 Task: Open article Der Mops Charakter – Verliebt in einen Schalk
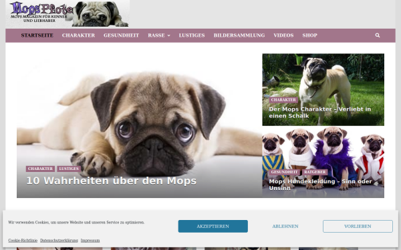320,113
